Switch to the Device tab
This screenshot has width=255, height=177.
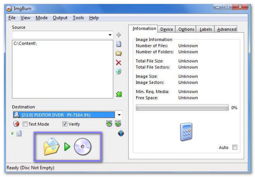[166, 29]
